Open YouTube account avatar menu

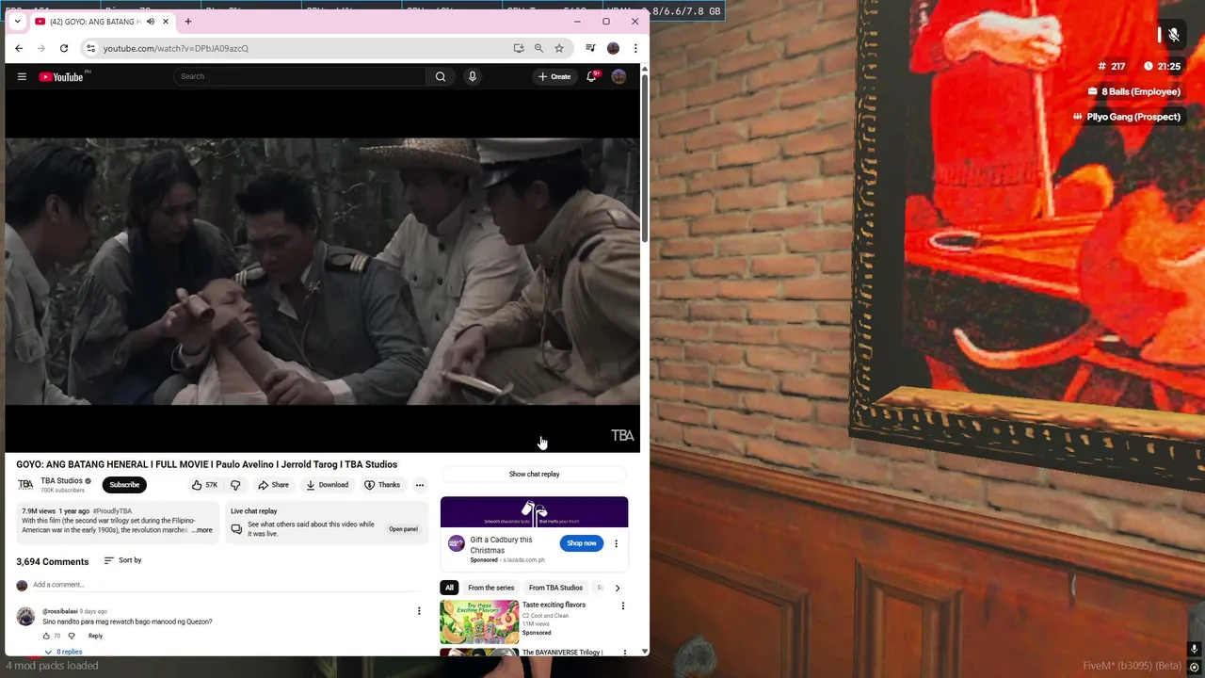point(619,76)
